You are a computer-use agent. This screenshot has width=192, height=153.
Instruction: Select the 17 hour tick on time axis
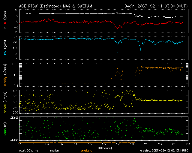[x=118, y=144]
